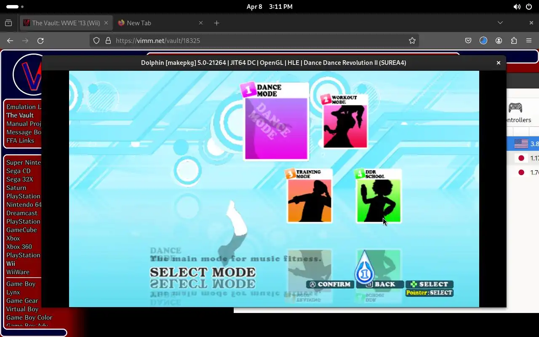Click the shield tracking protection icon
The image size is (539, 337).
(x=96, y=40)
